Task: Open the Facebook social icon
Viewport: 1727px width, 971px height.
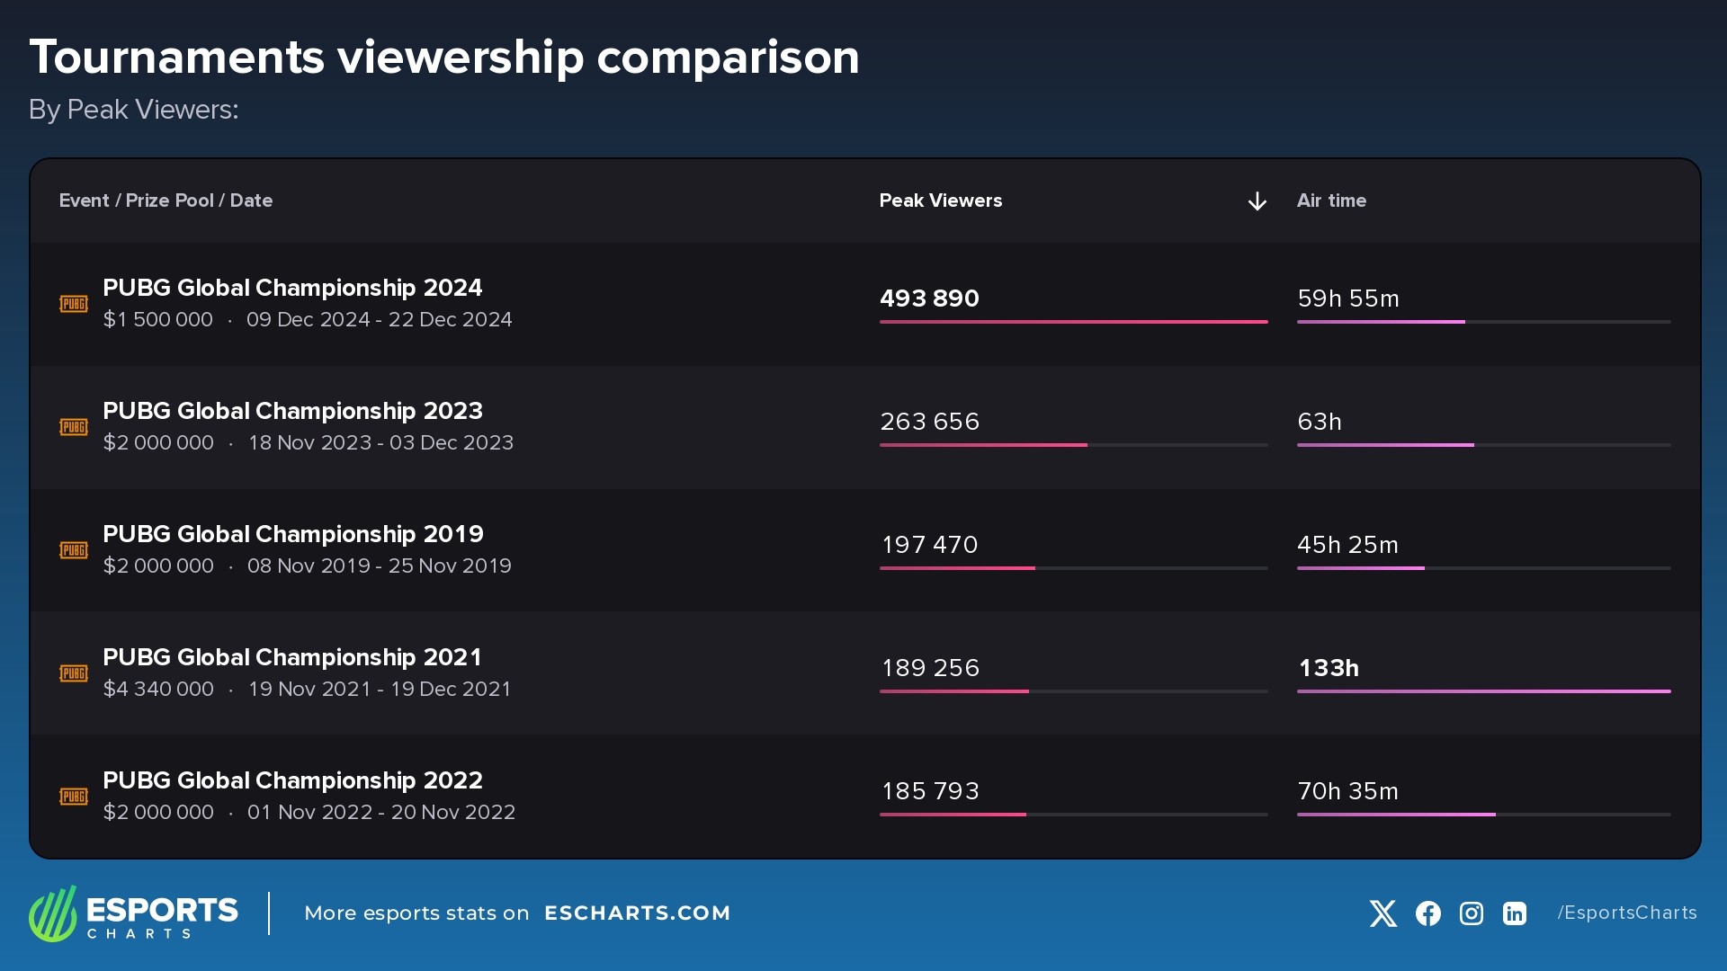Action: (x=1427, y=913)
